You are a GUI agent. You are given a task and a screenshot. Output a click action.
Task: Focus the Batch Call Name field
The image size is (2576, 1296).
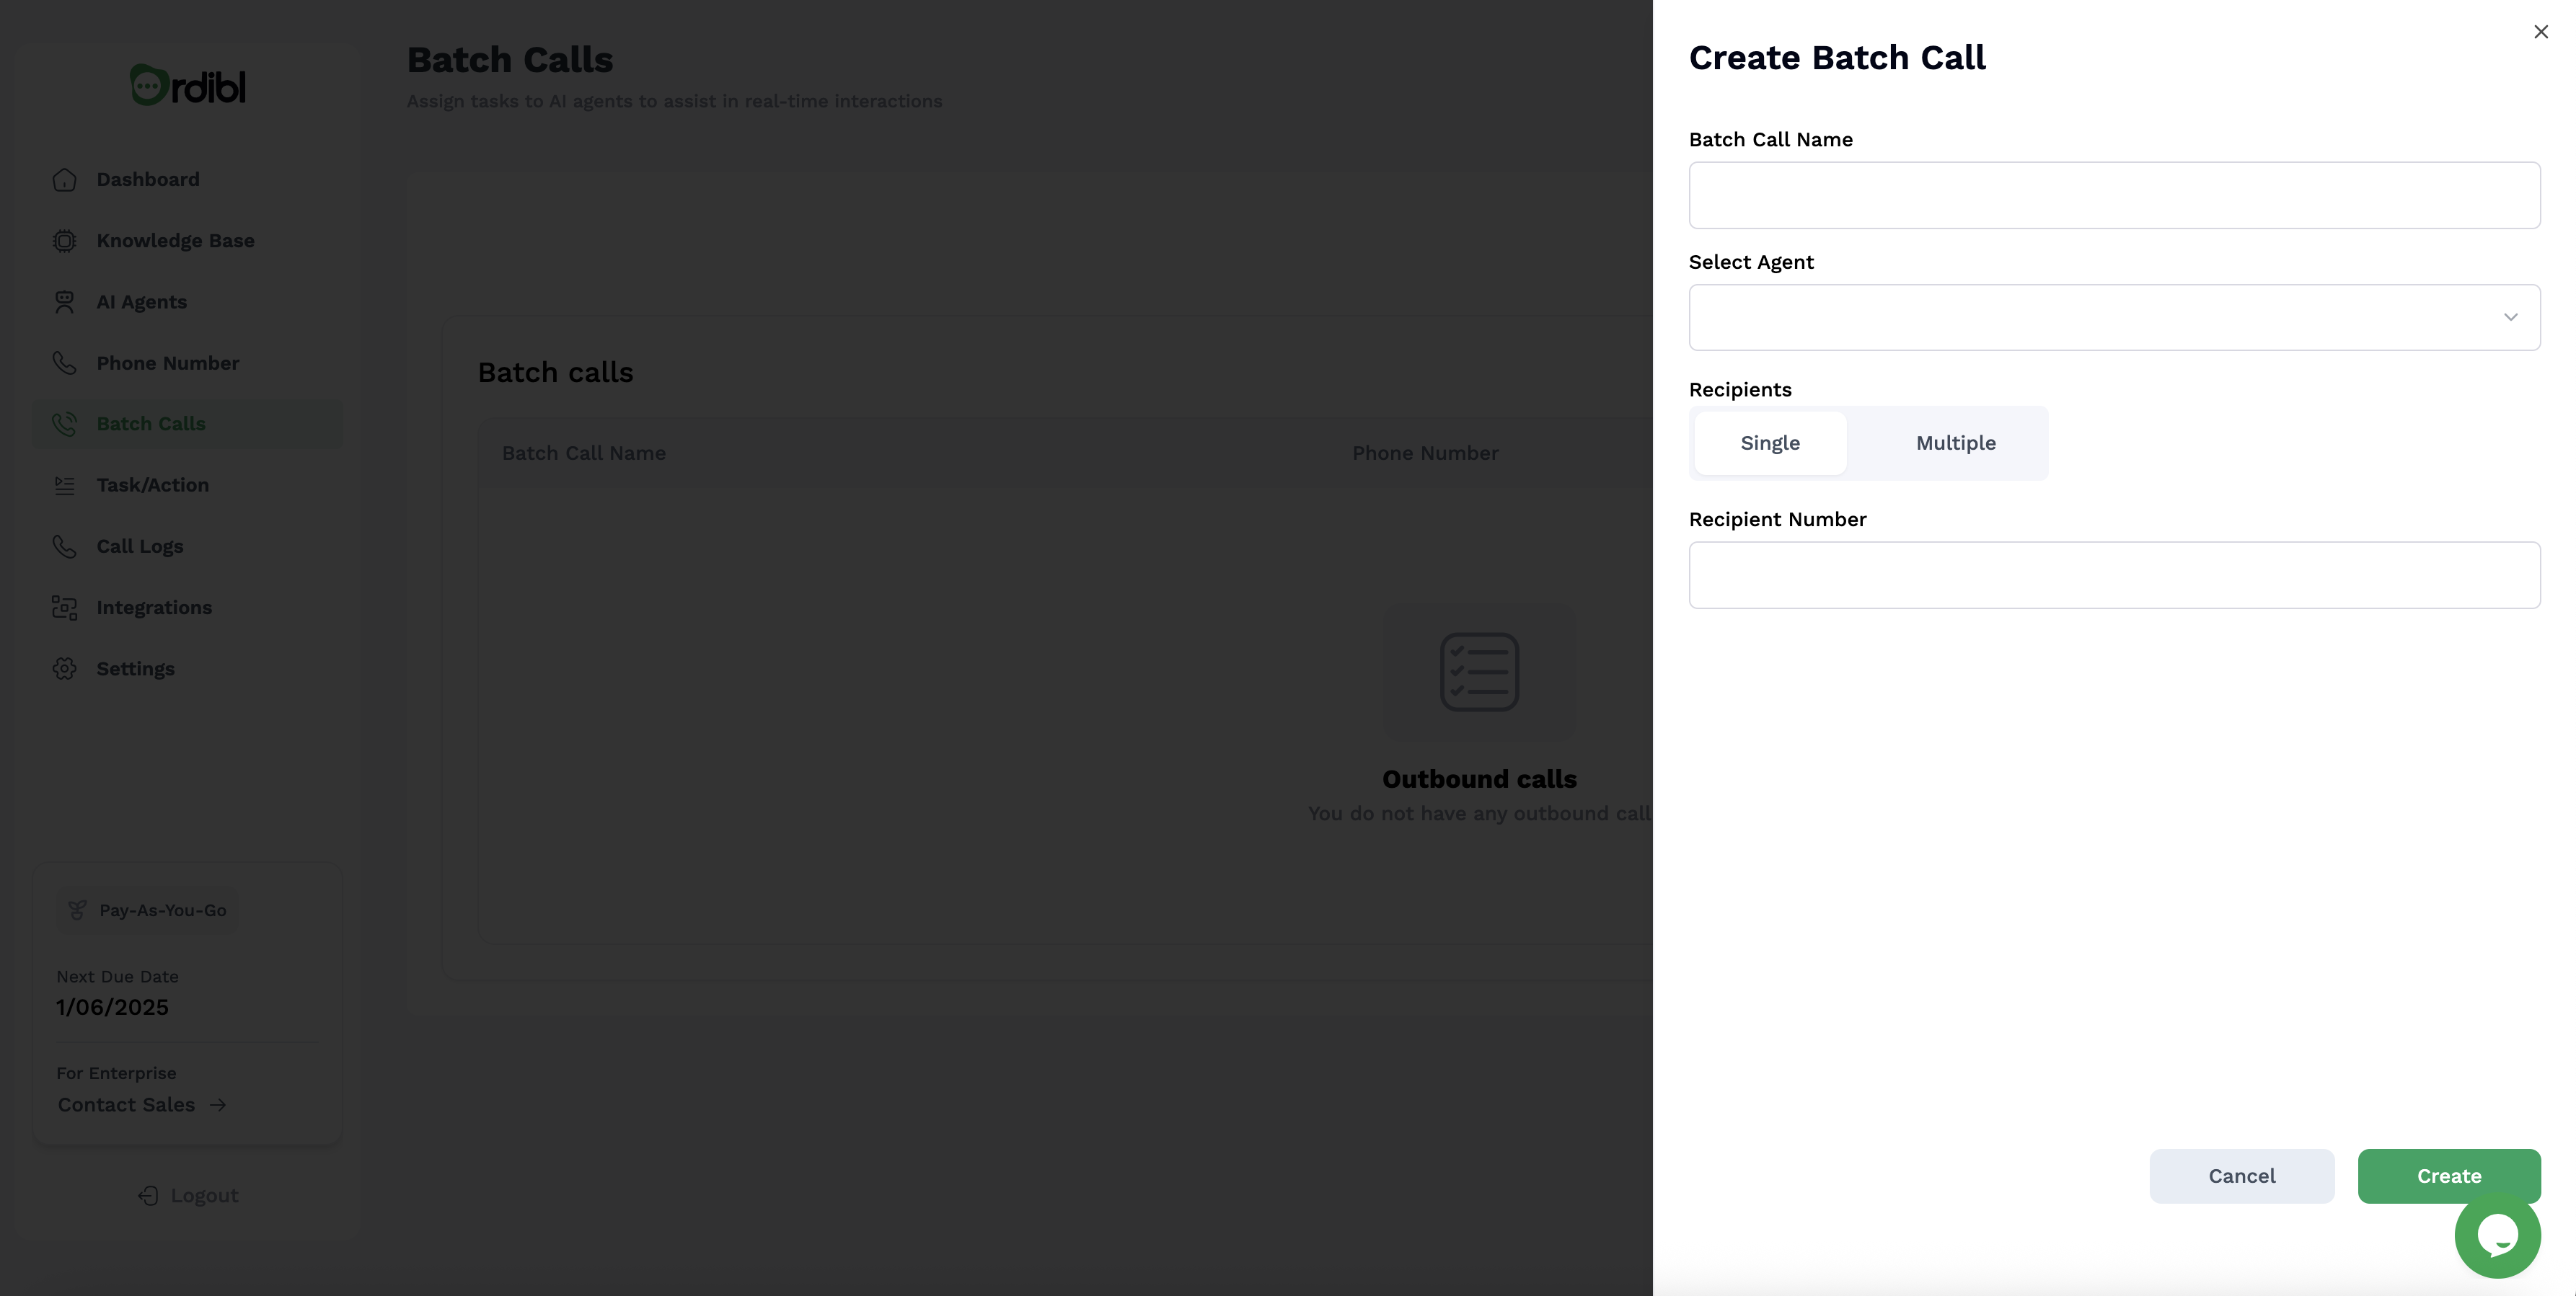[x=2114, y=196]
